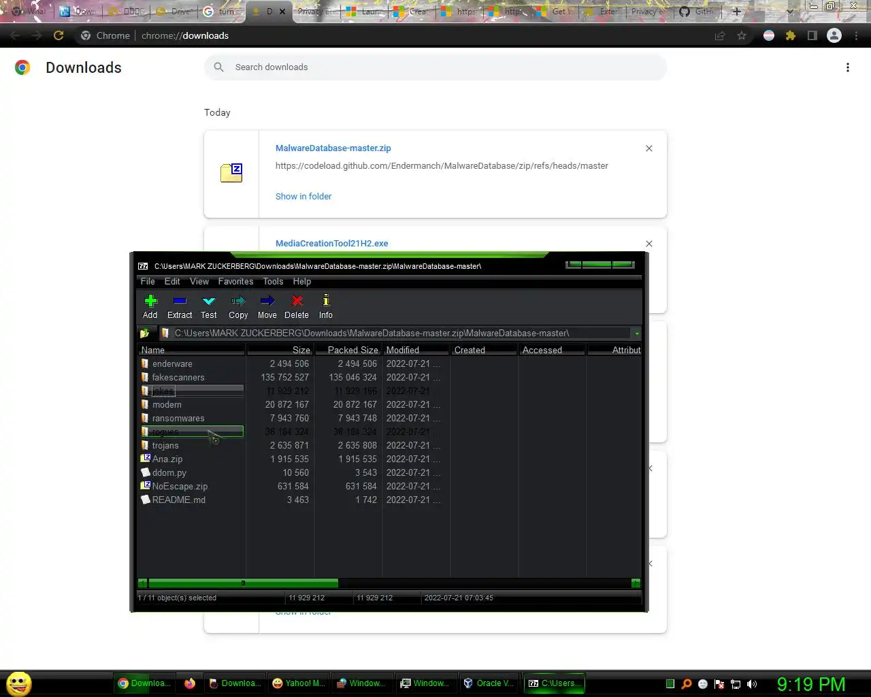Click the horizontal scrollbar in 7-Zip
This screenshot has height=697, width=871.
pos(243,583)
